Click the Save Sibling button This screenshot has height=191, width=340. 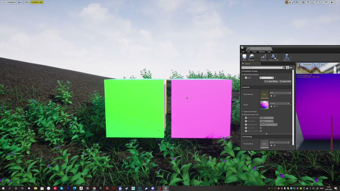pos(271,81)
